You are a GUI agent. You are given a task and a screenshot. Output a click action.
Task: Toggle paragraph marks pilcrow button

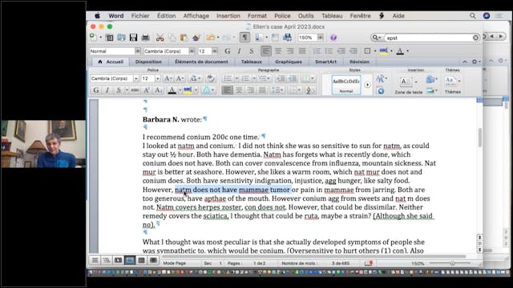244,38
